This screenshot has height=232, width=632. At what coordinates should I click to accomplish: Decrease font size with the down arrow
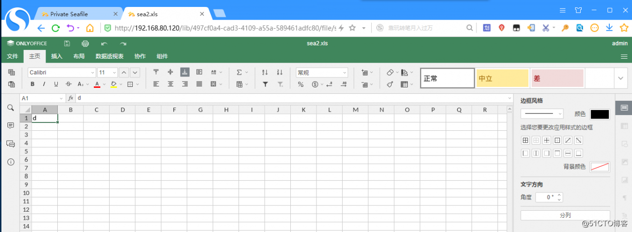pyautogui.click(x=135, y=73)
